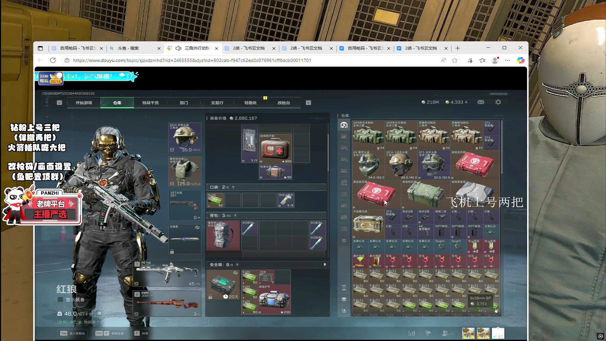This screenshot has width=606, height=341.
Task: Open the 背包 help question mark
Action: tap(235, 216)
